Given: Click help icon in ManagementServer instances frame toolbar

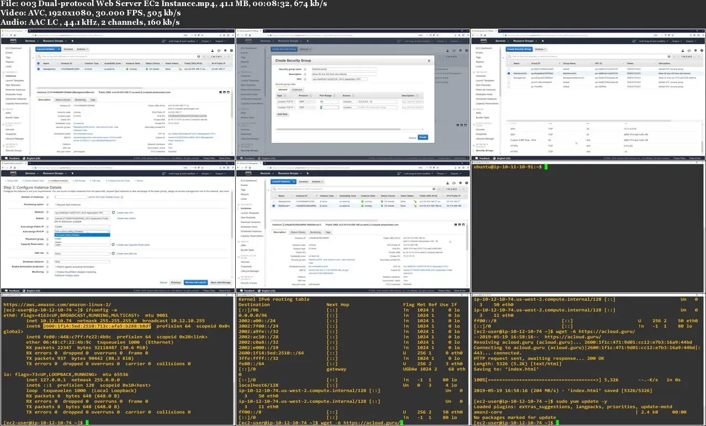Looking at the screenshot, I should (231, 50).
